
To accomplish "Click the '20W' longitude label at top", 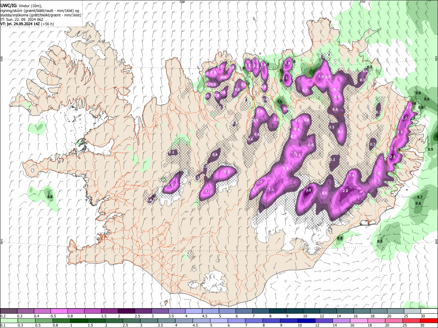I will pyautogui.click(x=182, y=2).
